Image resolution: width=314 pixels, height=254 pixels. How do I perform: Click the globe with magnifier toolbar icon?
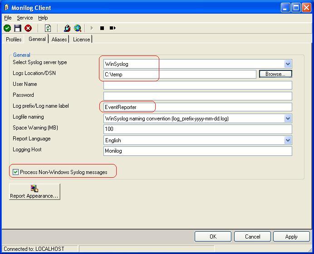(x=78, y=28)
